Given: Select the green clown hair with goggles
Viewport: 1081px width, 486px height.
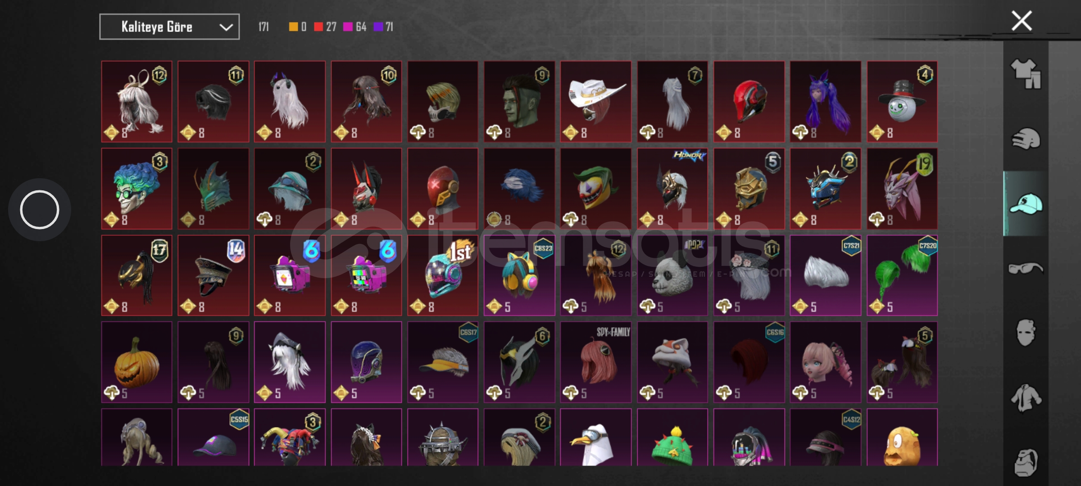Looking at the screenshot, I should click(x=136, y=189).
